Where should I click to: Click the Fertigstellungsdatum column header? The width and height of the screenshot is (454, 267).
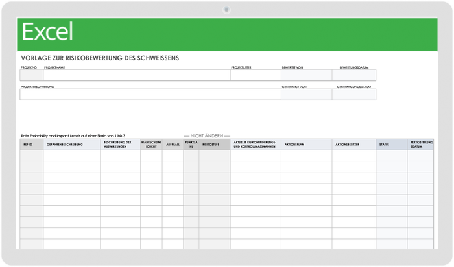[420, 145]
